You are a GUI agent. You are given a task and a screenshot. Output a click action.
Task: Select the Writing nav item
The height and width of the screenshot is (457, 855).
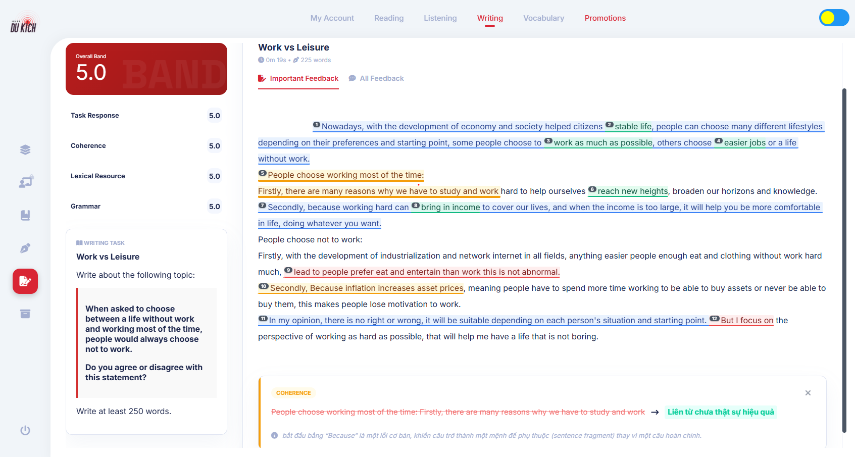click(x=490, y=18)
